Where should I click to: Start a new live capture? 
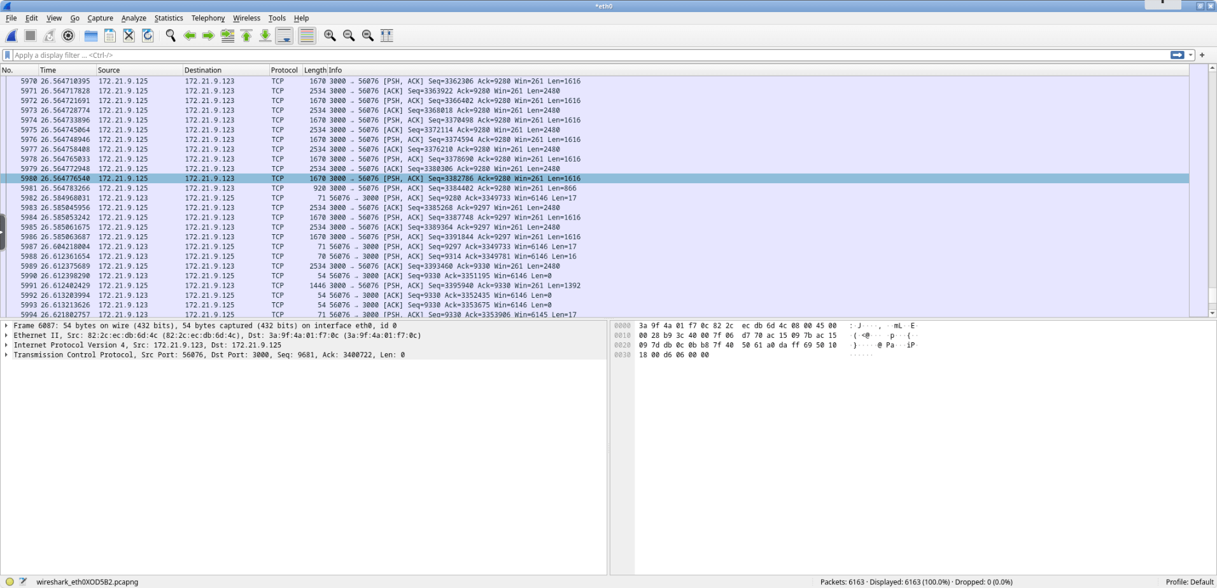11,35
